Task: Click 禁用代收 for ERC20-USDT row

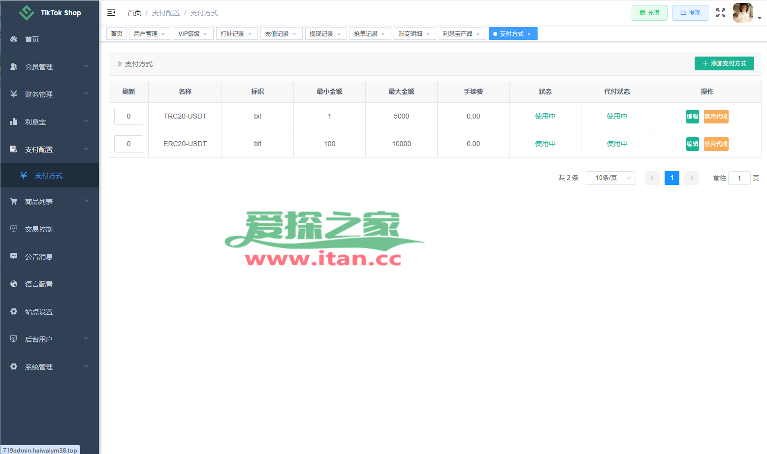Action: pyautogui.click(x=716, y=144)
